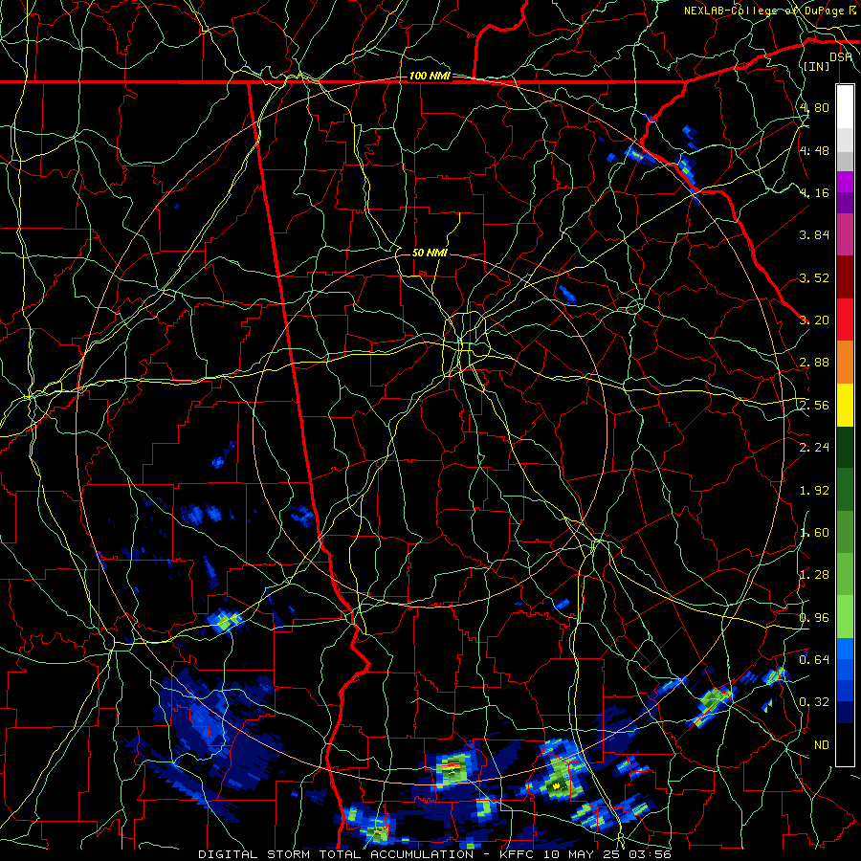Select the 100 NMI range ring label
861x861 pixels.
(430, 76)
